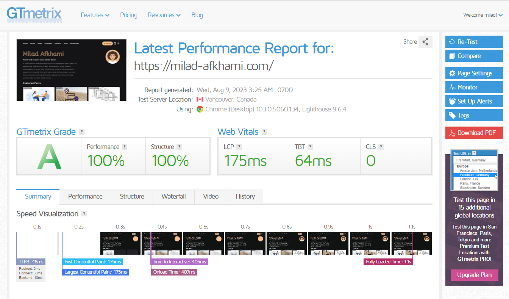Open the Welcome milad account dropdown
Viewport: 509px width, 299px height.
point(483,15)
